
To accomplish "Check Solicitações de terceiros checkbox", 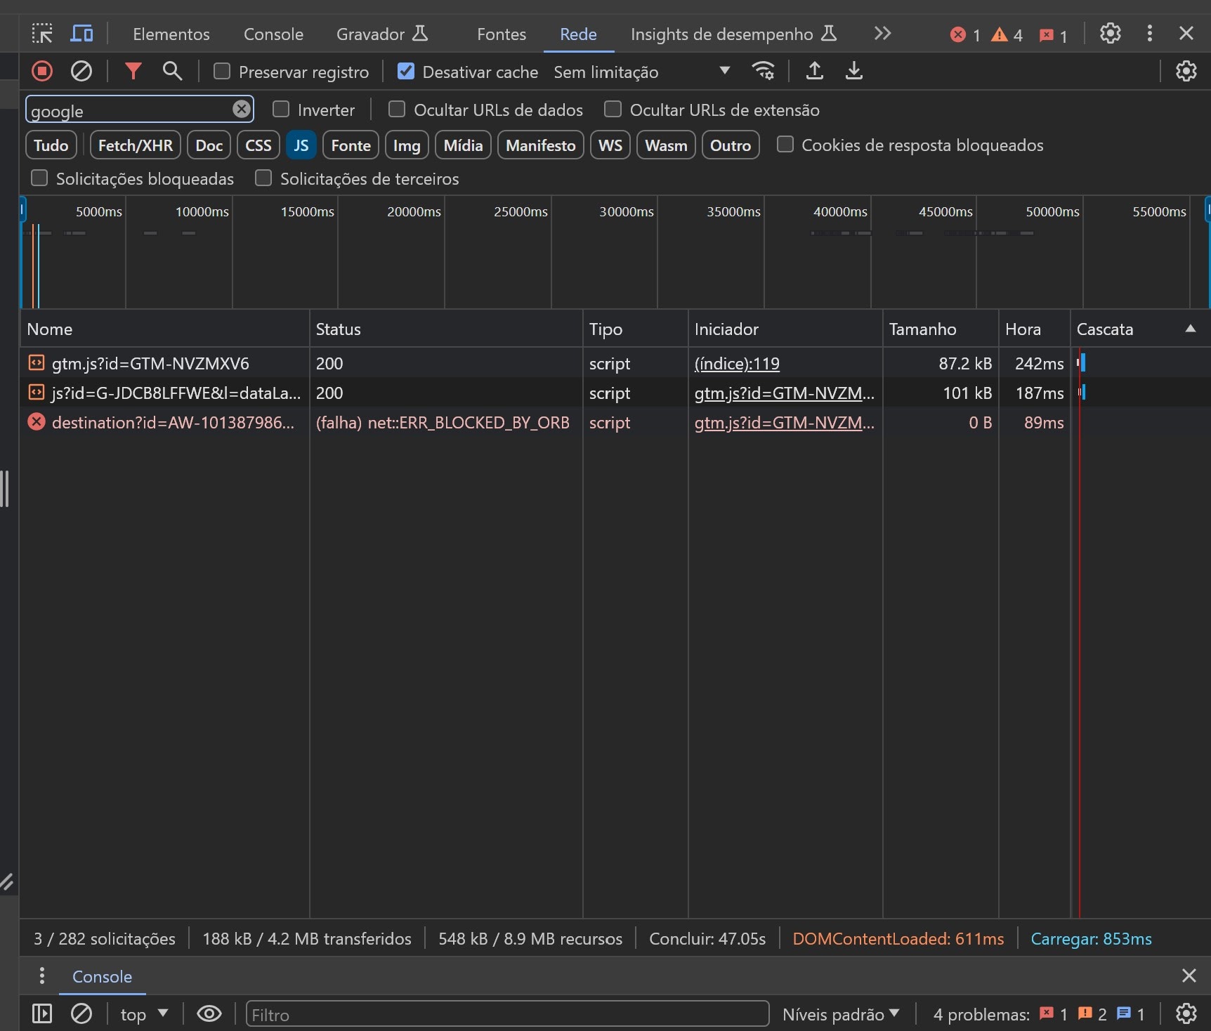I will point(263,178).
